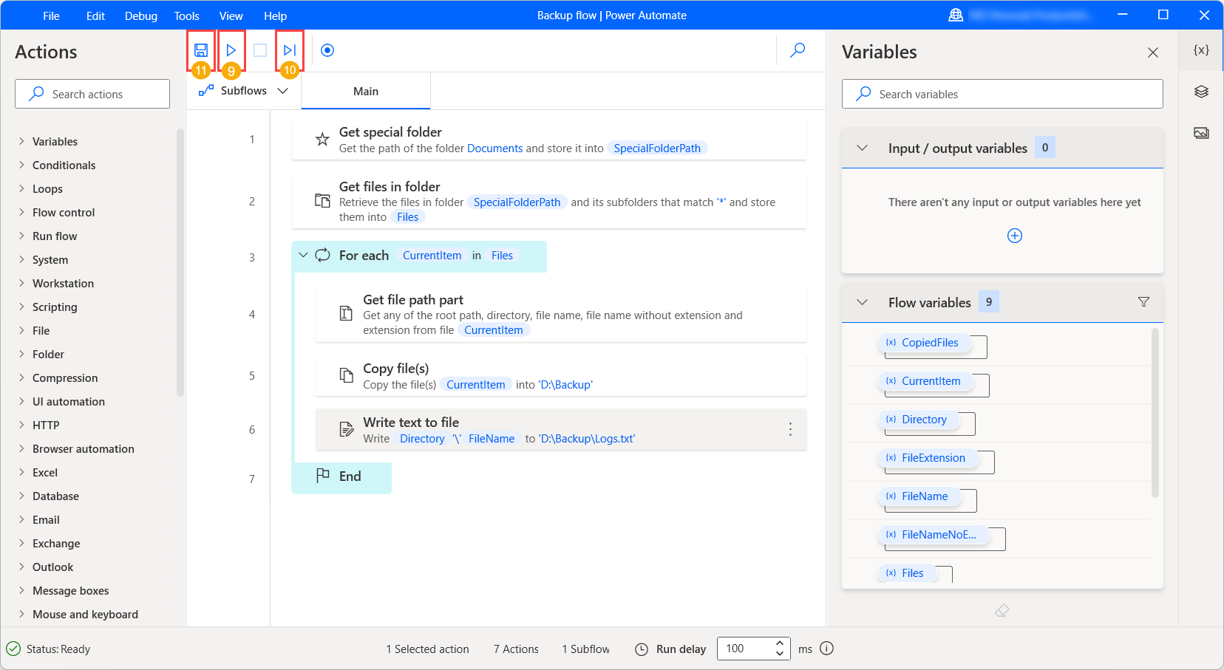Stop the flow run
The width and height of the screenshot is (1224, 670).
259,49
